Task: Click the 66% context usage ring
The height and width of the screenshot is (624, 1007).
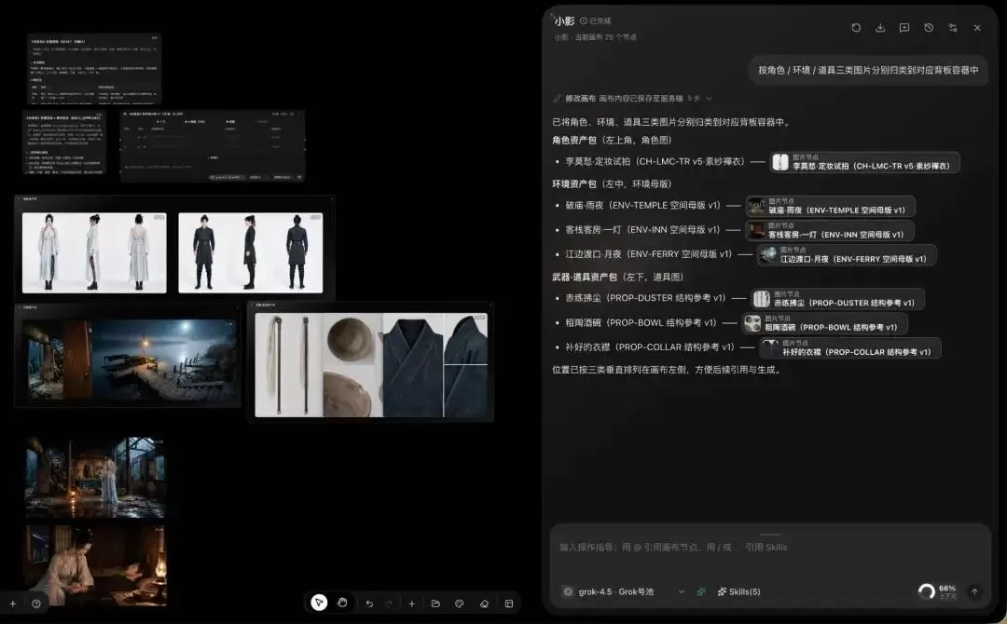Action: click(x=926, y=591)
